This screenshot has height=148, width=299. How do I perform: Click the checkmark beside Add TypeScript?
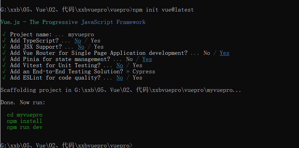click(x=4, y=41)
